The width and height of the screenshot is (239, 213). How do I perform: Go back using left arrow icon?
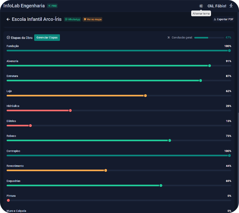(x=8, y=19)
